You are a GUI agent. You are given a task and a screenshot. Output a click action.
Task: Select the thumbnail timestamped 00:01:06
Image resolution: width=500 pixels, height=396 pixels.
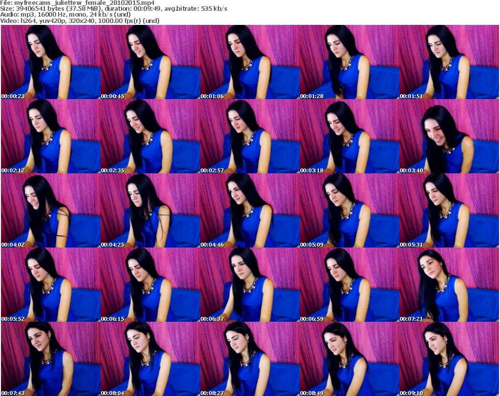click(250, 62)
